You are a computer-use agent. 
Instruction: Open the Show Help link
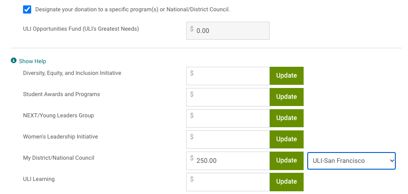click(33, 61)
